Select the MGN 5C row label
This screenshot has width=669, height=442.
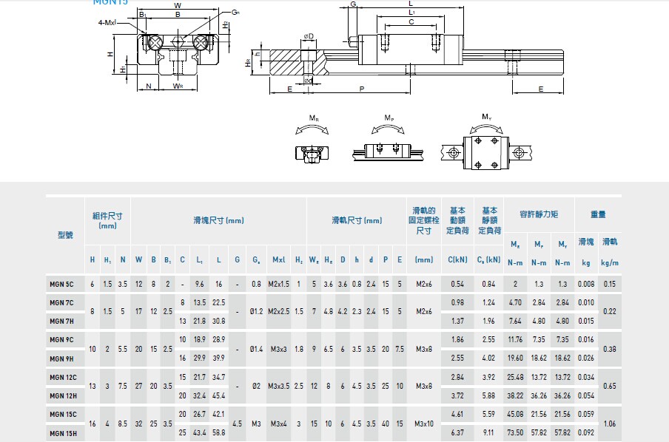(61, 284)
